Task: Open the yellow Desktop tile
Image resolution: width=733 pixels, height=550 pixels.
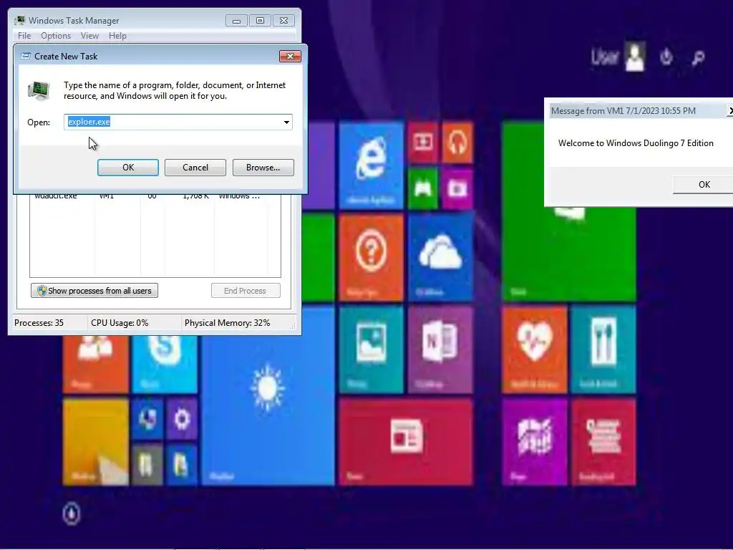Action: click(x=95, y=442)
